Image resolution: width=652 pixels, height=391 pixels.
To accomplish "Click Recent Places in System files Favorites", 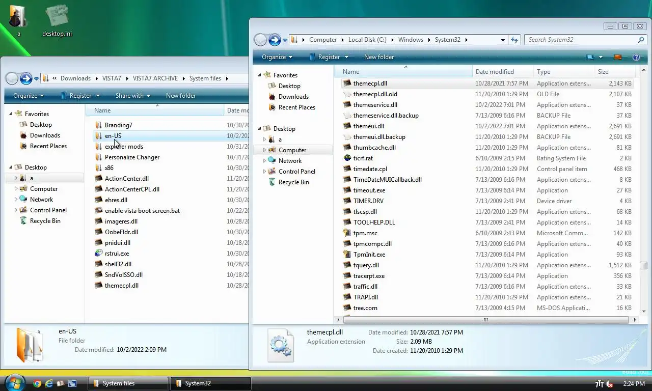I will pyautogui.click(x=48, y=146).
